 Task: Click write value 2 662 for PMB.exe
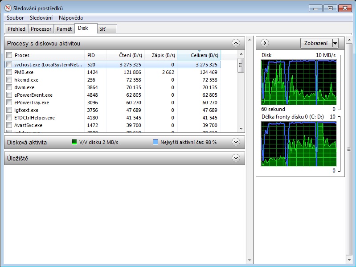point(168,72)
